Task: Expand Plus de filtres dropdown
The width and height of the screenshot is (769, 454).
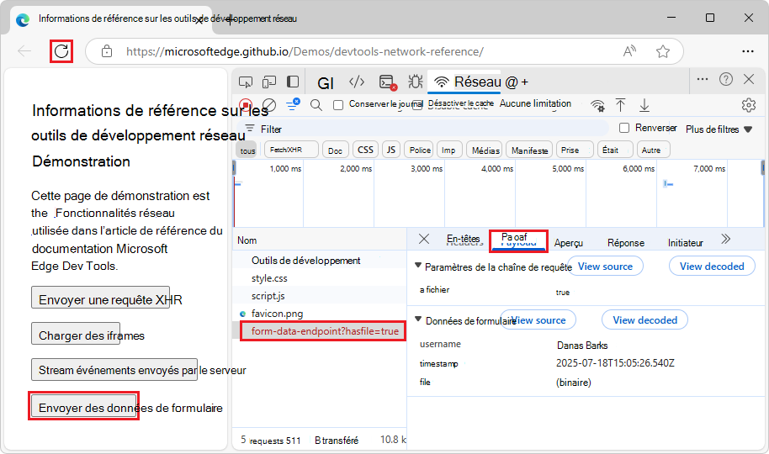Action: [719, 129]
